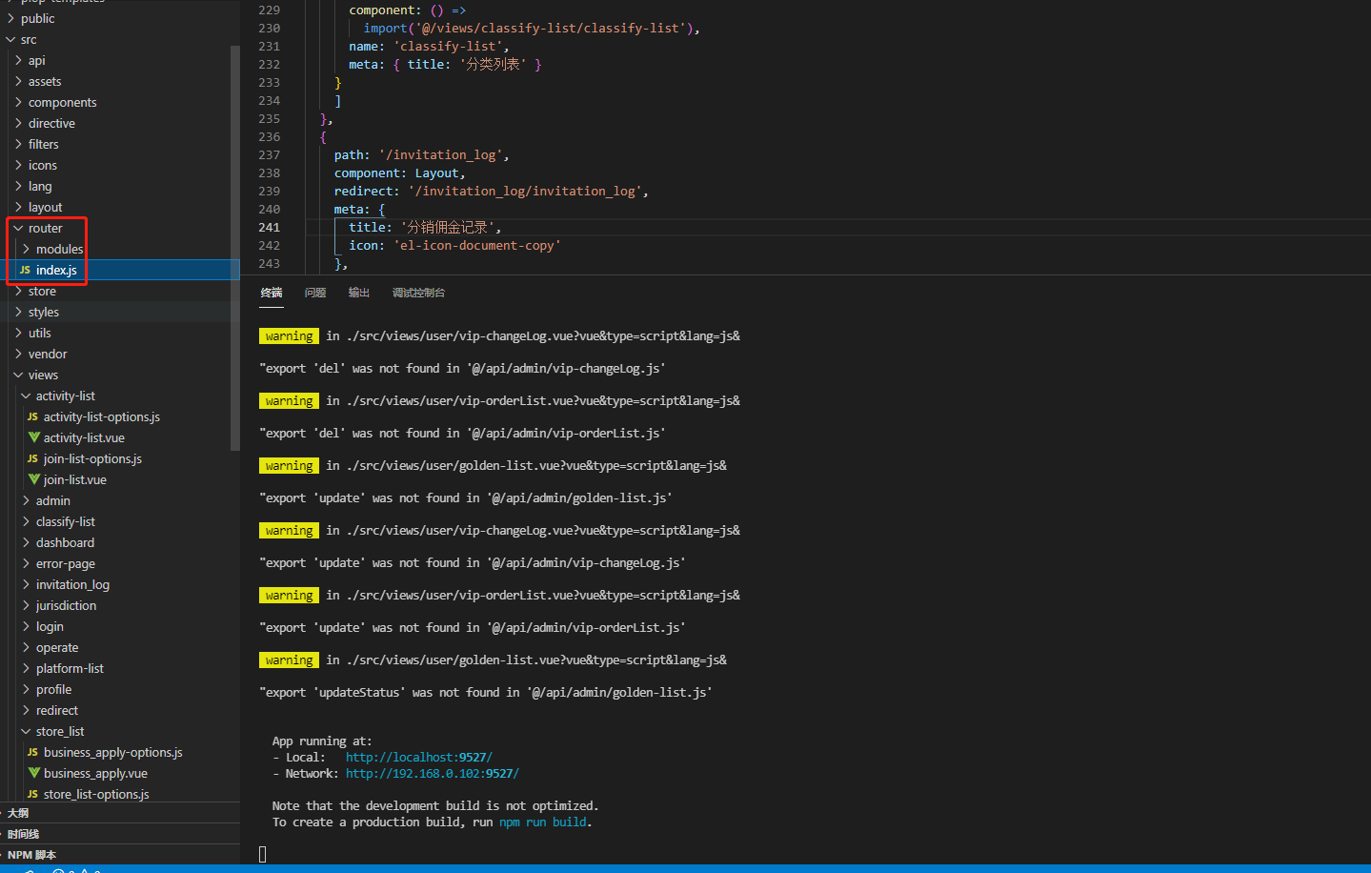
Task: Switch to the 问题 panel tab
Action: click(314, 293)
